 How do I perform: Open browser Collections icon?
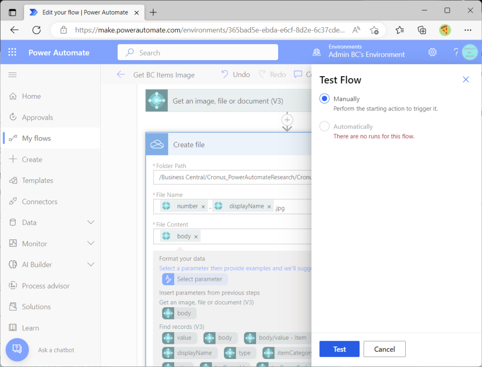point(422,30)
